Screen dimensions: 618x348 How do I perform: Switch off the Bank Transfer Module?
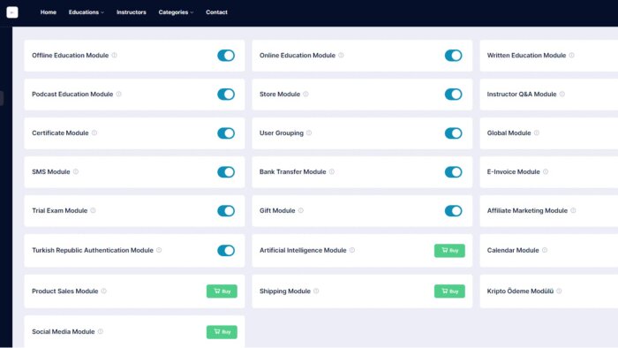tap(453, 172)
